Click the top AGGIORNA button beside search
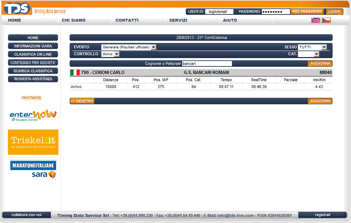This screenshot has height=223, width=351. pyautogui.click(x=320, y=64)
